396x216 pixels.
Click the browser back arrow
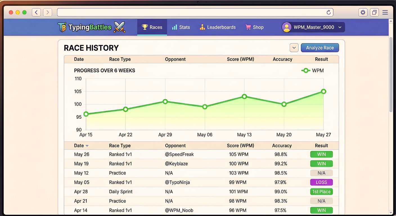point(36,12)
